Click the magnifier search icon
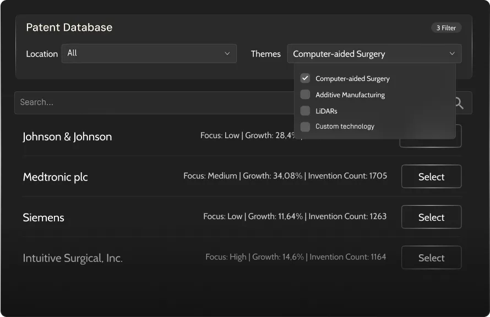The height and width of the screenshot is (317, 490). 459,103
